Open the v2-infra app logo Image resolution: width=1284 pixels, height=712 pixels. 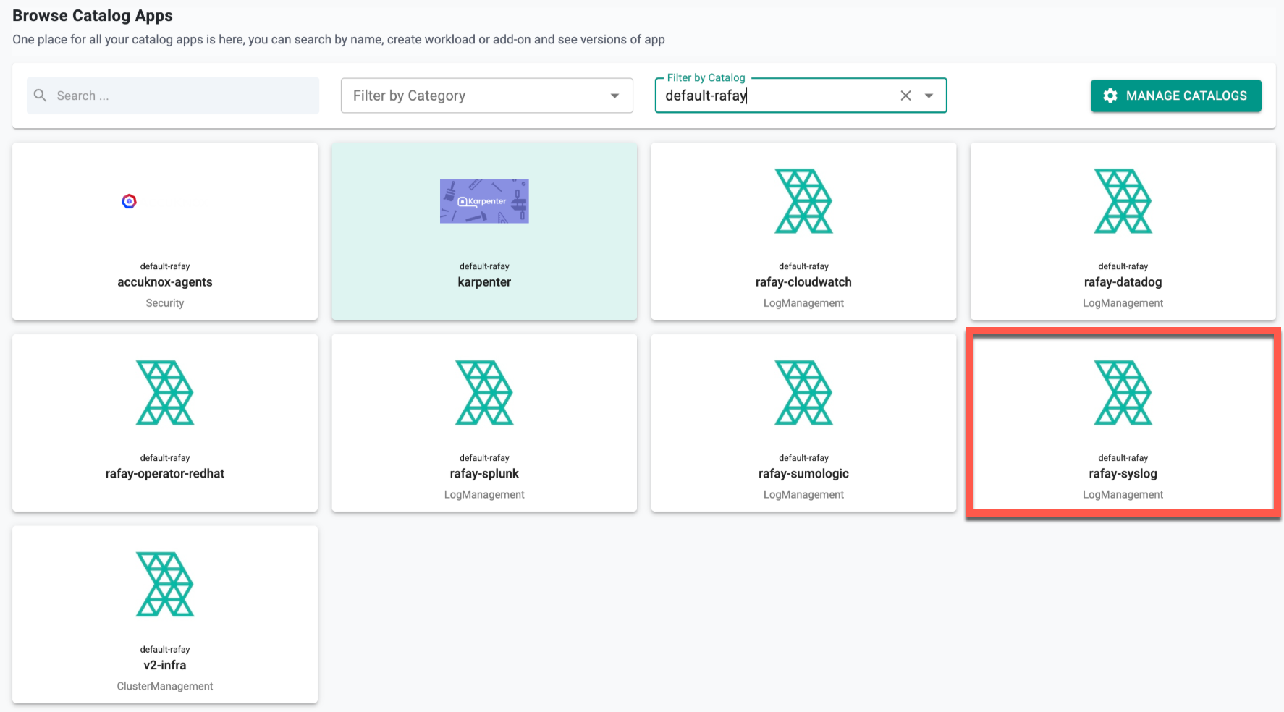click(x=165, y=584)
